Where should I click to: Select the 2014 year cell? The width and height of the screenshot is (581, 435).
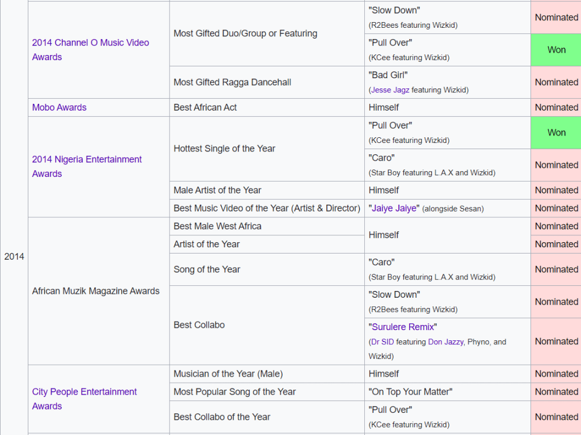(14, 256)
